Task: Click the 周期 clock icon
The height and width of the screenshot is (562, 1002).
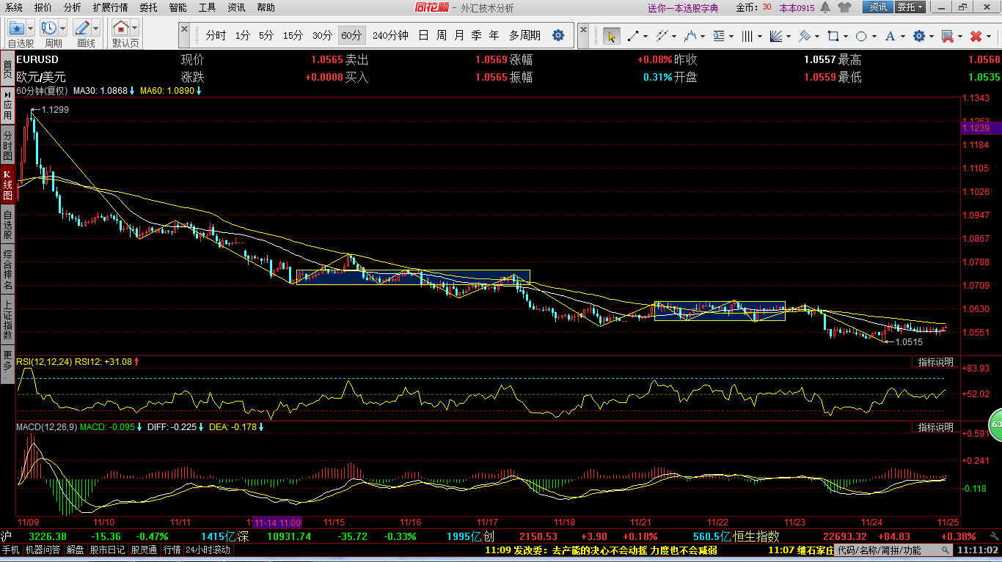Action: [49, 29]
